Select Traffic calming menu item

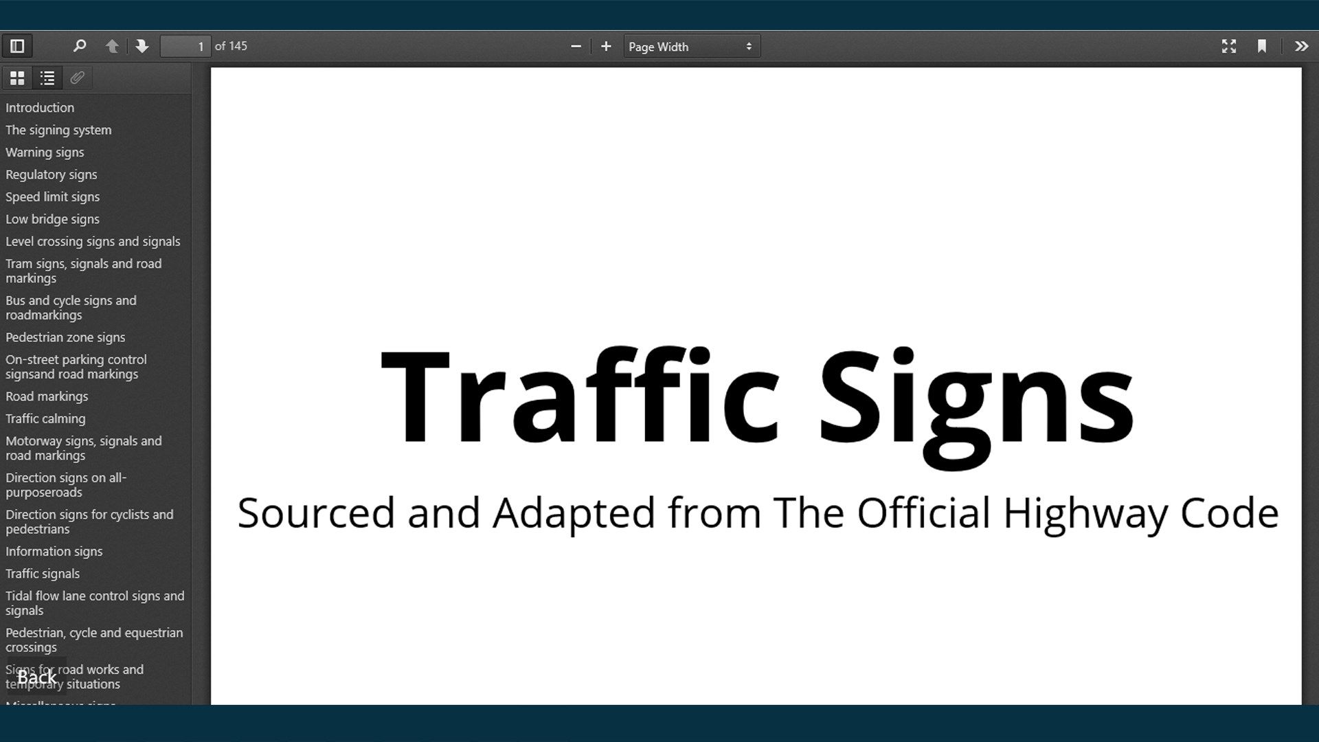45,418
